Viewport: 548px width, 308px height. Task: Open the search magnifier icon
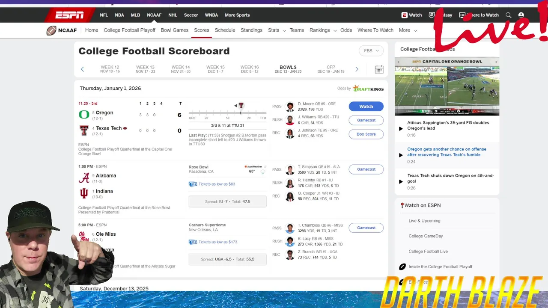click(508, 15)
